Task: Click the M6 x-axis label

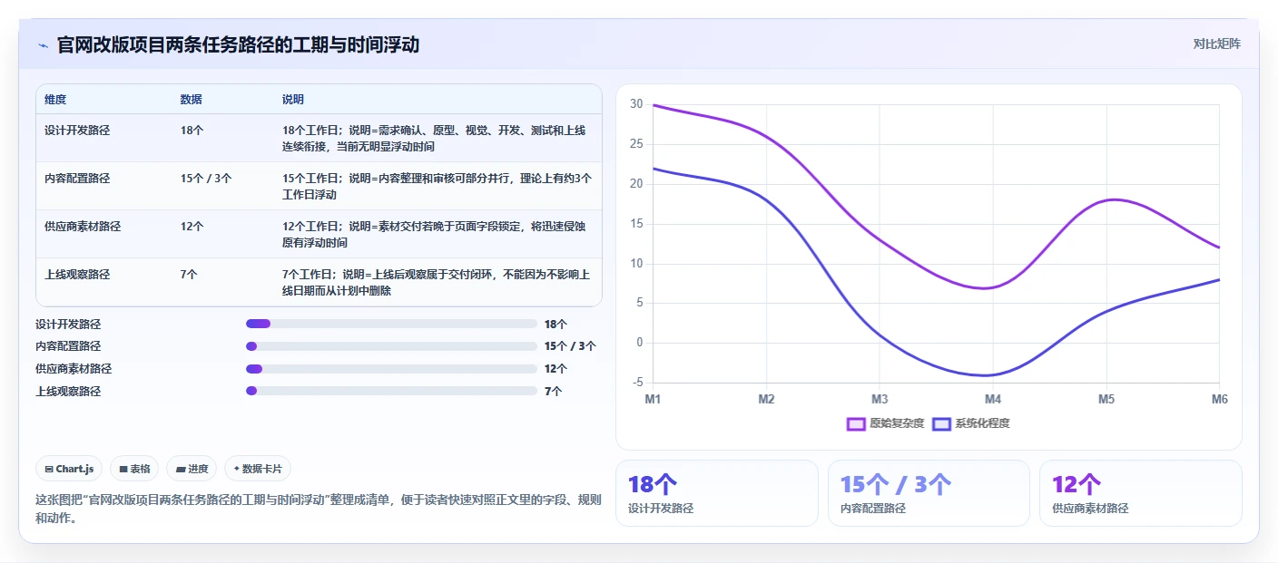Action: click(x=1219, y=400)
